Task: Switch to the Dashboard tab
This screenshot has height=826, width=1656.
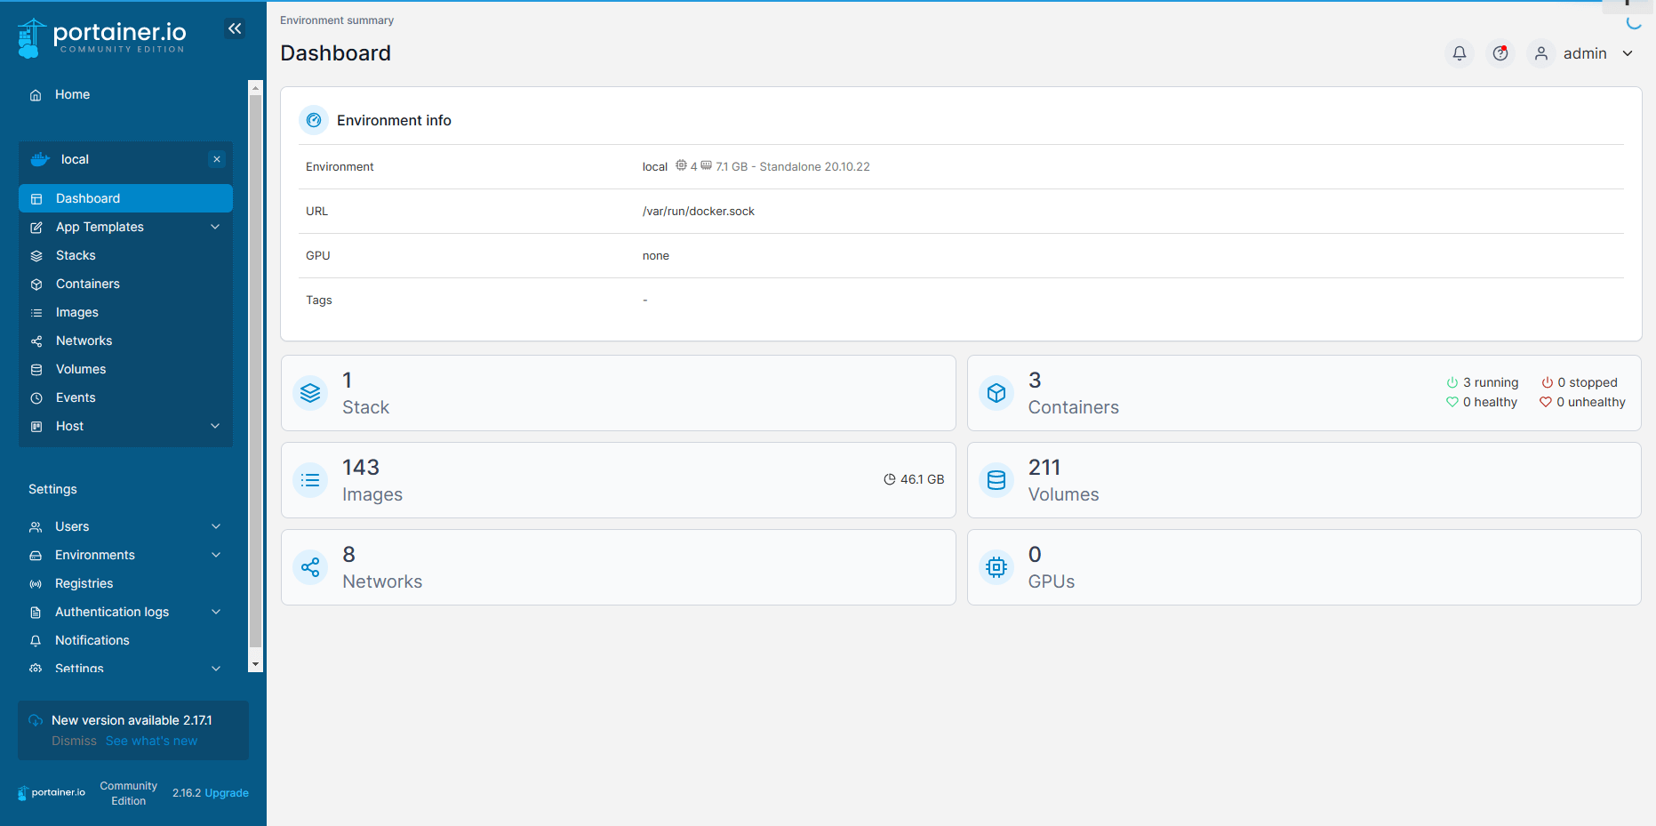Action: [x=88, y=198]
